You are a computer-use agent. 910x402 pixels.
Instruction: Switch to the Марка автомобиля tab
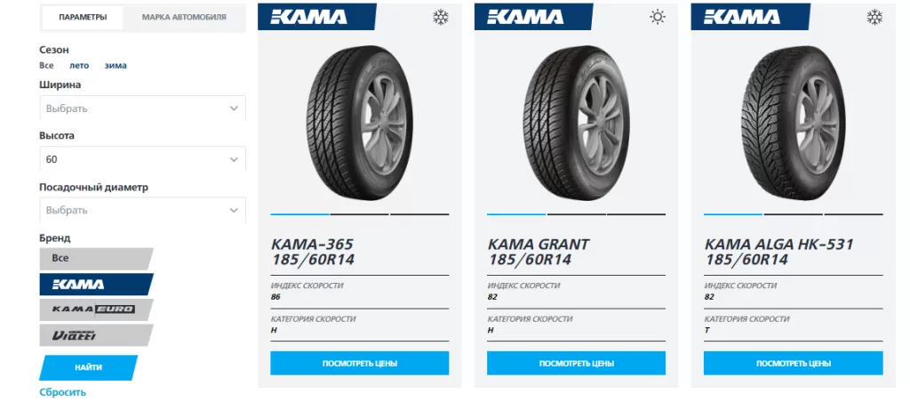click(x=184, y=17)
